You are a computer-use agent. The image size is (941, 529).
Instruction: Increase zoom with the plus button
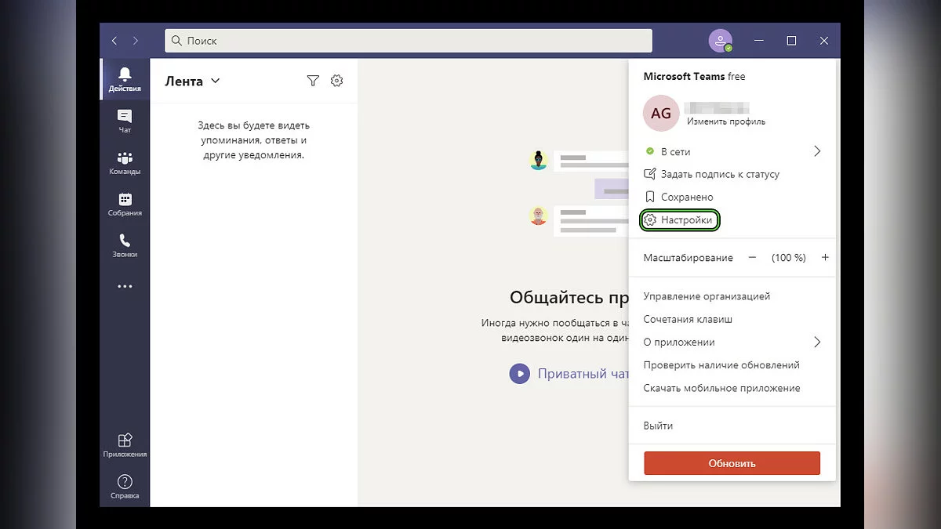(825, 257)
